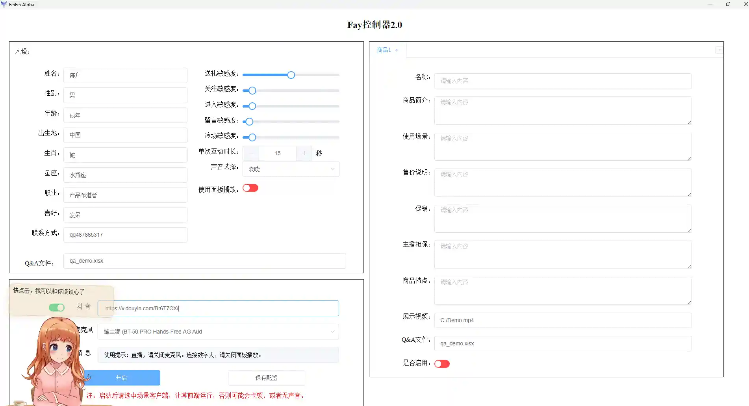Expand the 麦克风 device dropdown
This screenshot has width=749, height=406.
click(218, 332)
